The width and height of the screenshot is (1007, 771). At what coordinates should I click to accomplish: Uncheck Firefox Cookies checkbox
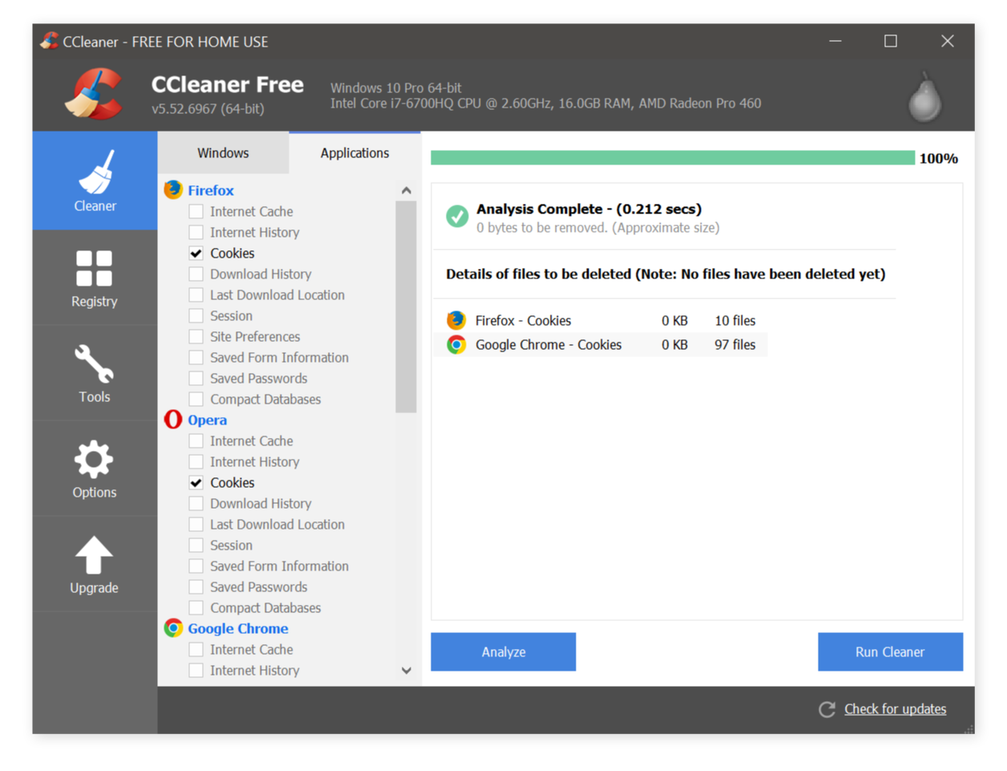[x=196, y=253]
